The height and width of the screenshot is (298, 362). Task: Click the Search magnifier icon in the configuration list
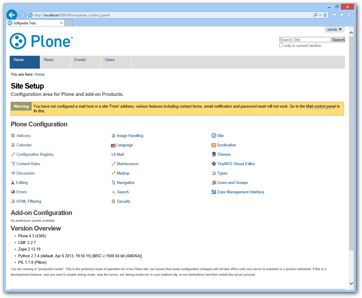(113, 192)
